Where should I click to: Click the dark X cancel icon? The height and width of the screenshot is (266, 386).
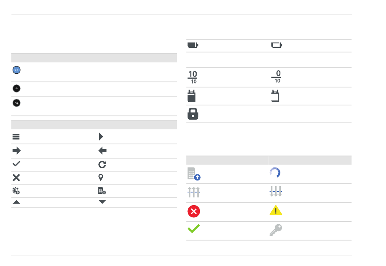[x=16, y=178]
